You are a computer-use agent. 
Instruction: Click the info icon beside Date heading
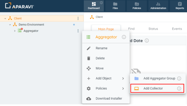(147, 40)
